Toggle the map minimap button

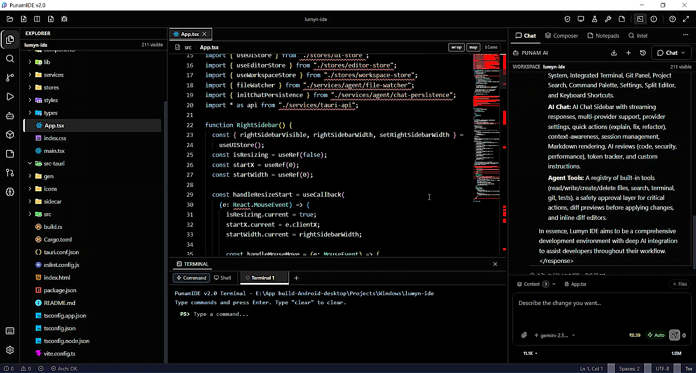[473, 47]
